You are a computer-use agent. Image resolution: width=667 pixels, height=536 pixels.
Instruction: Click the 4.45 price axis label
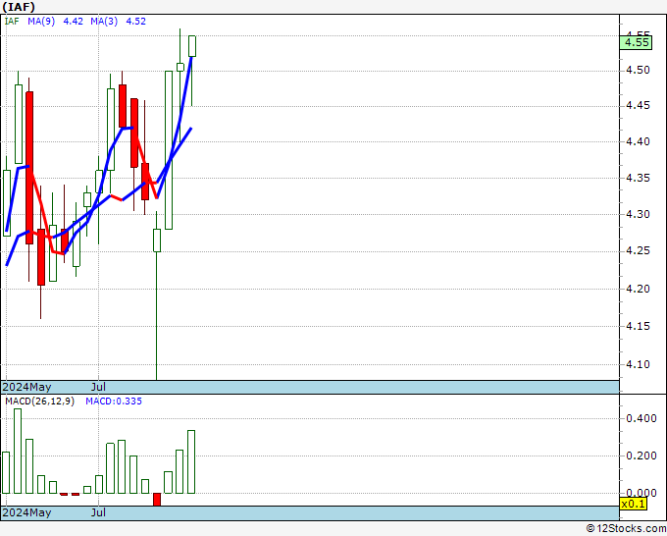coord(639,106)
